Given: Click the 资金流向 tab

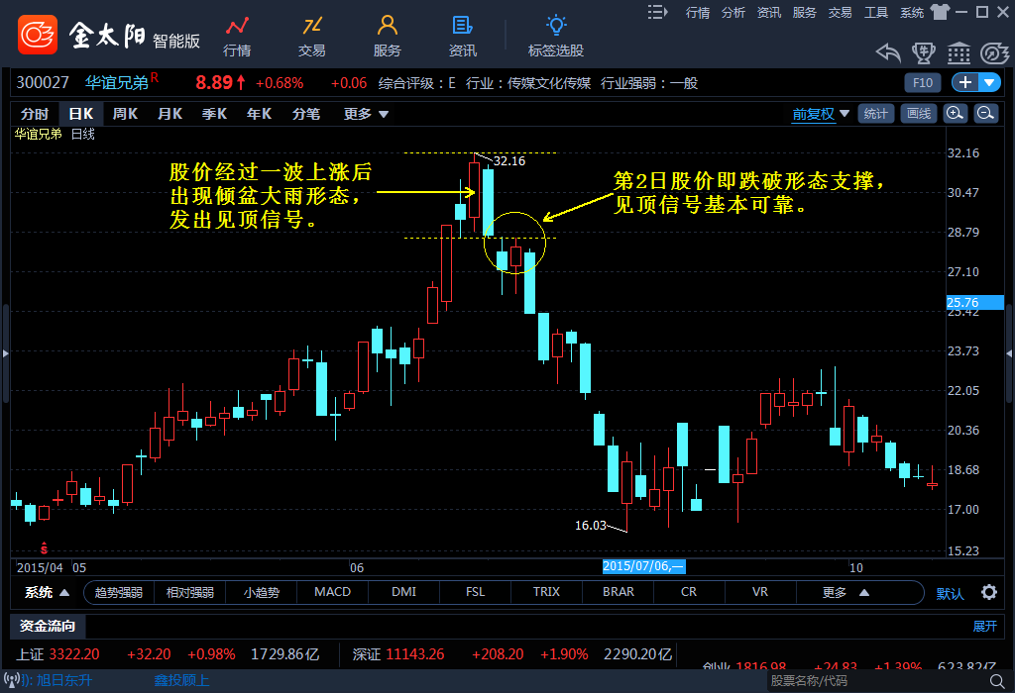Looking at the screenshot, I should (x=48, y=626).
